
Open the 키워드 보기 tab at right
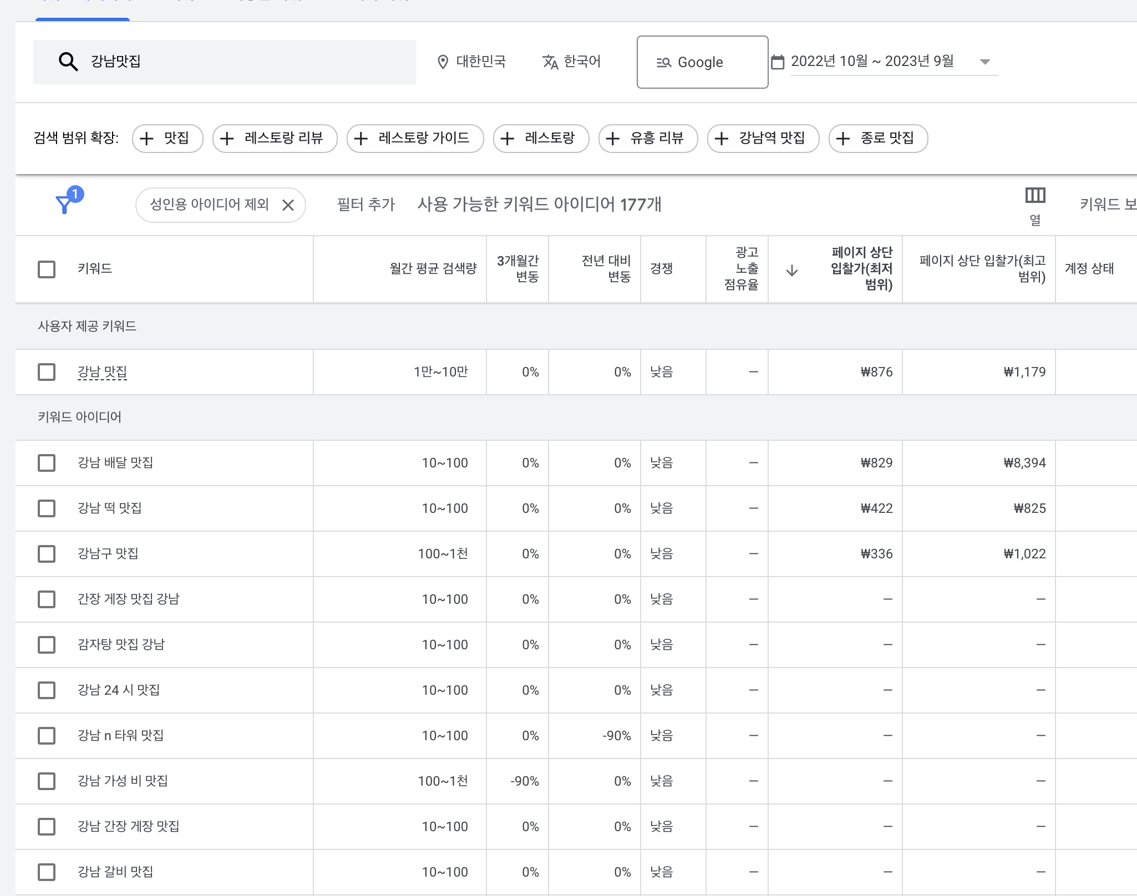(x=1107, y=205)
